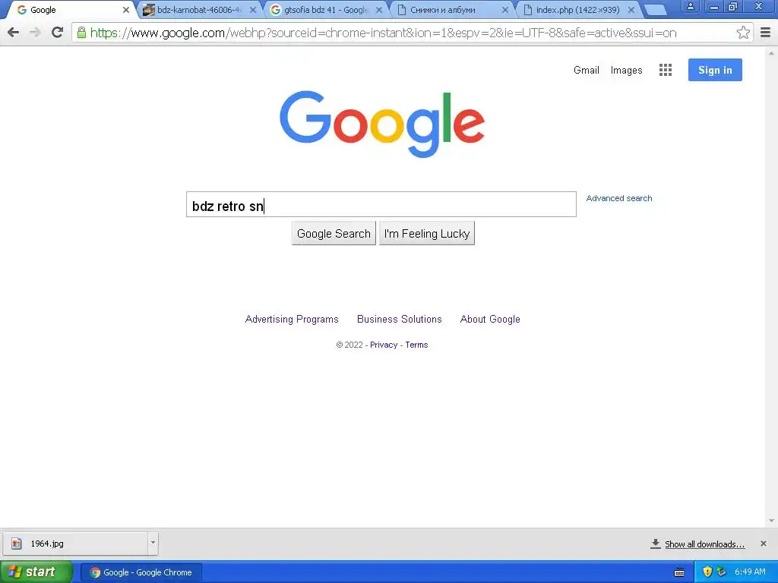The image size is (778, 583).
Task: View the green padlock site info
Action: [x=81, y=33]
